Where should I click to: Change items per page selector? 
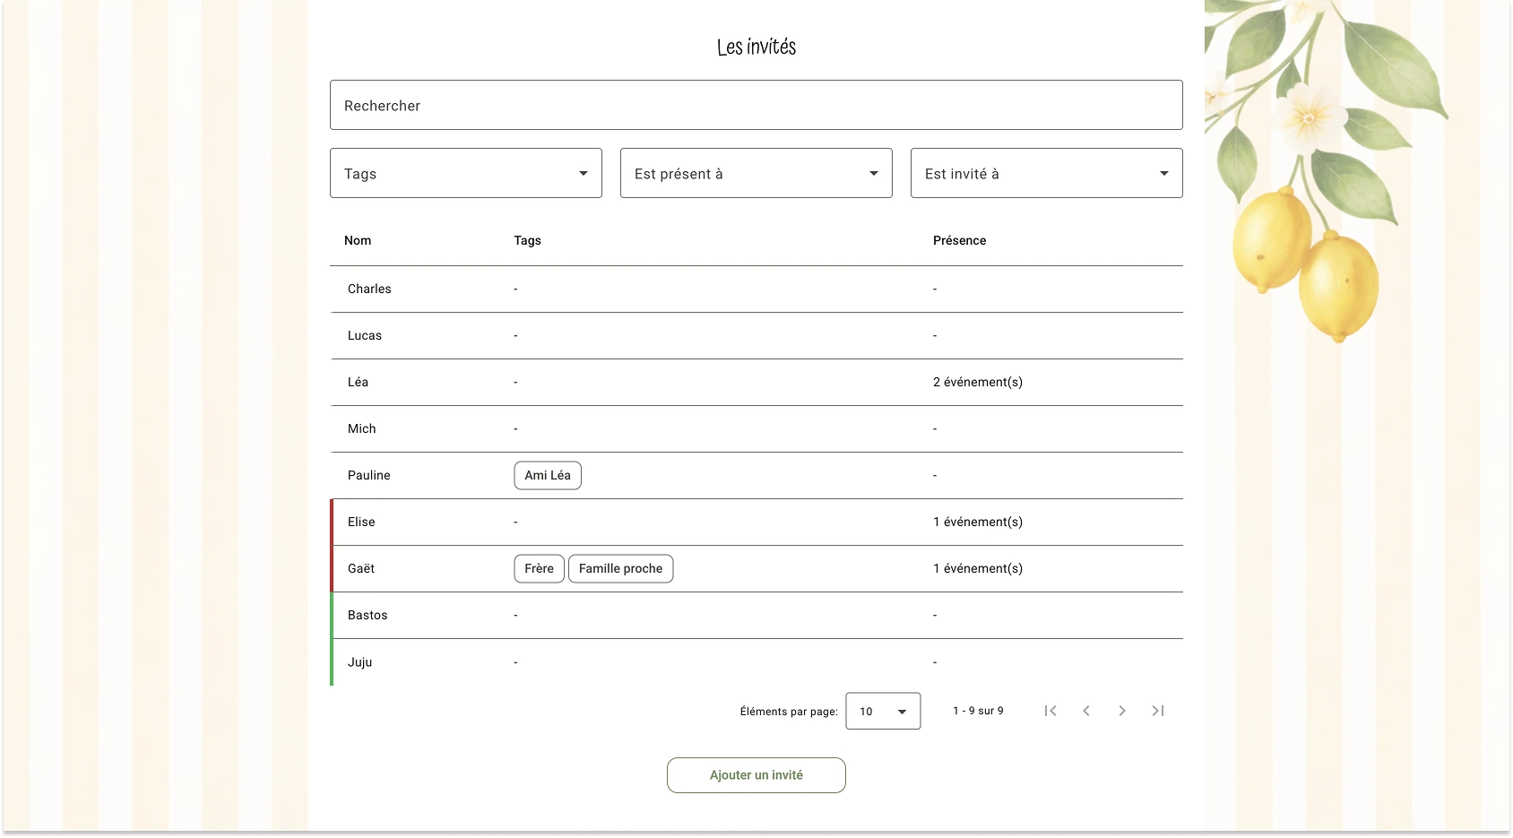pyautogui.click(x=883, y=711)
